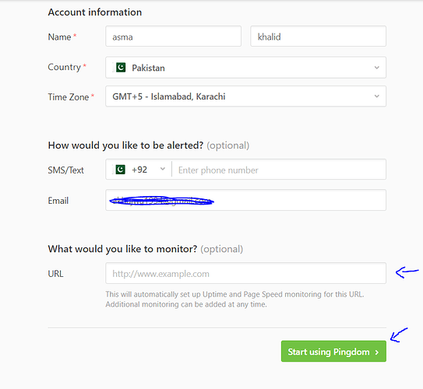Open the +92 phone country code selector

139,170
